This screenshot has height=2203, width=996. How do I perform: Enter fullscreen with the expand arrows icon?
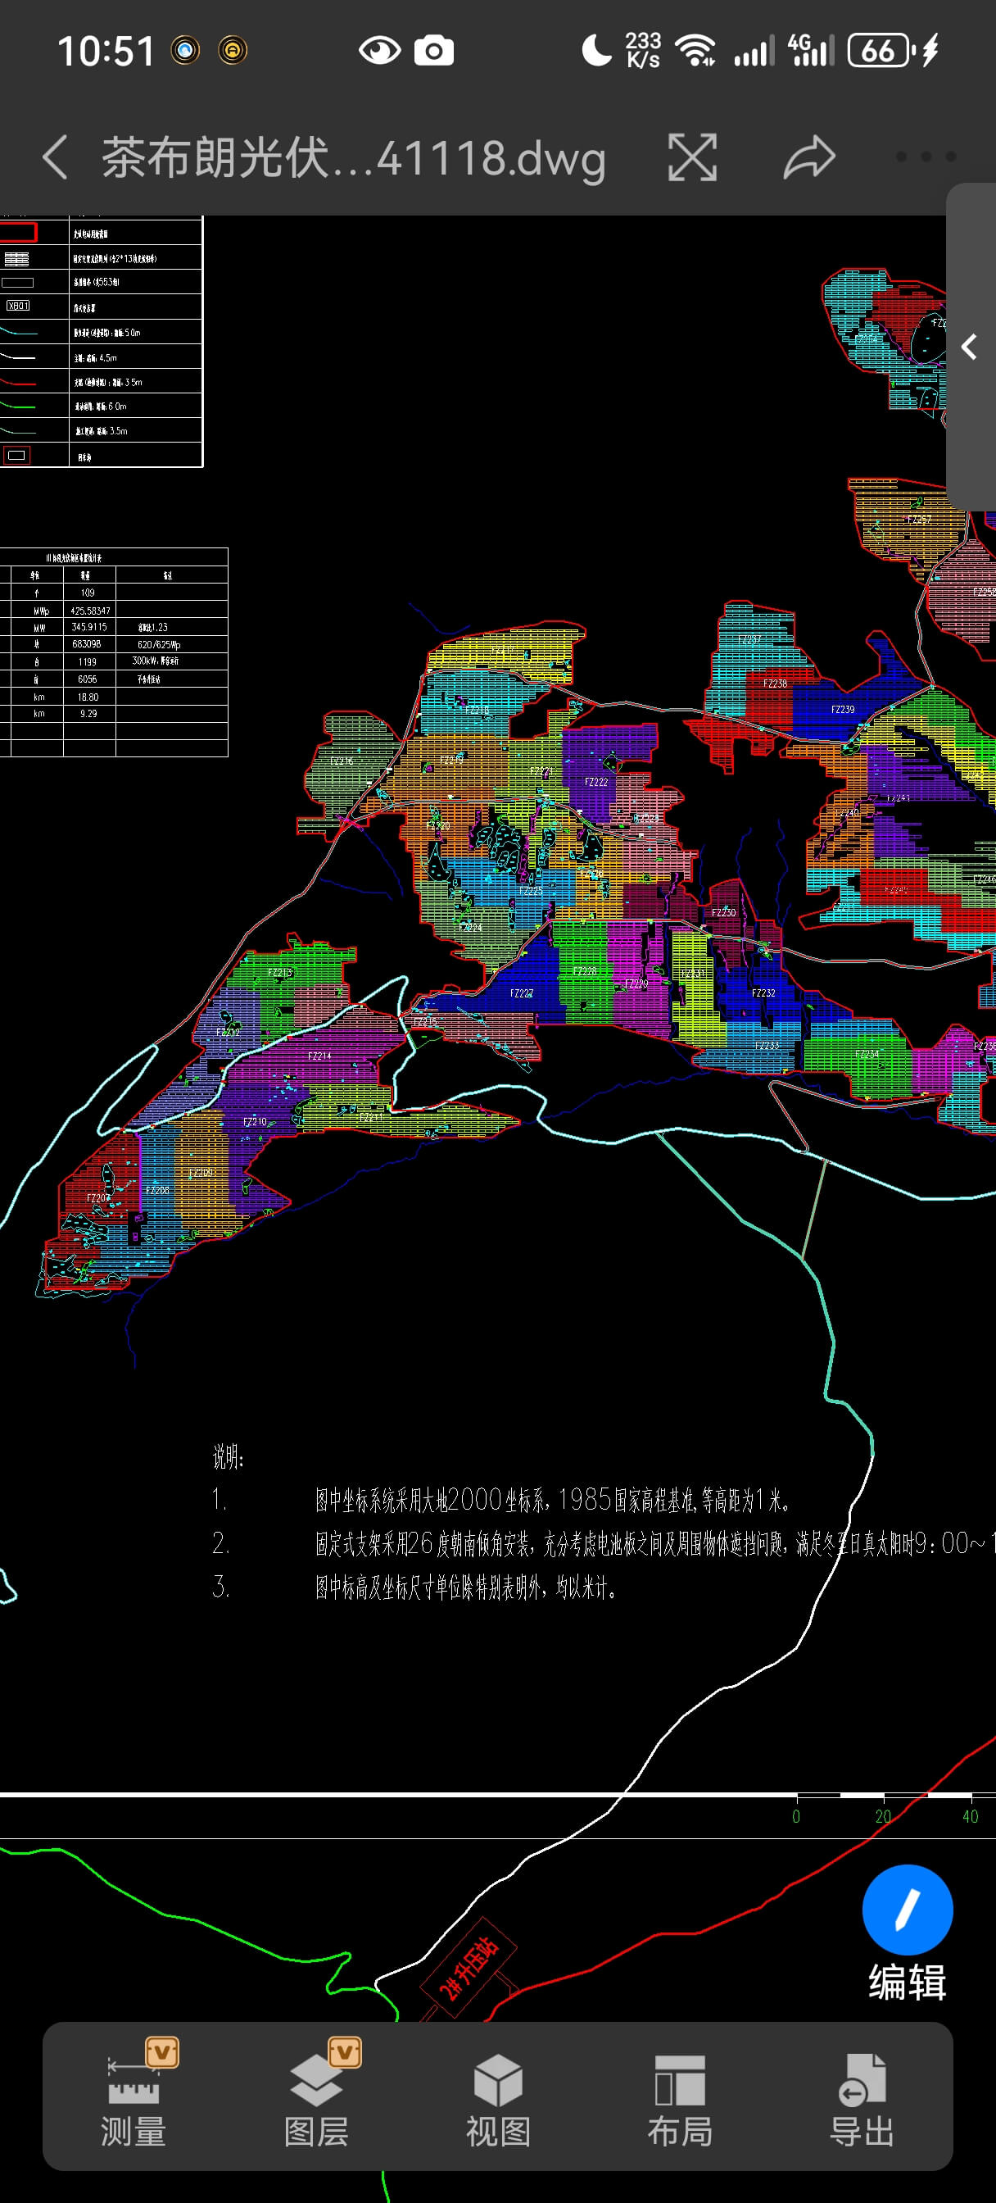click(x=691, y=158)
